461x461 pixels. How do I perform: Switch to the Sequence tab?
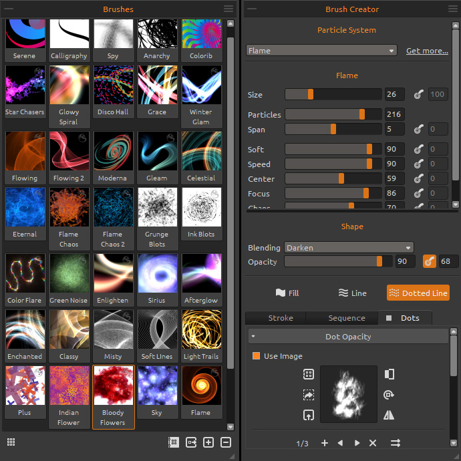point(346,318)
